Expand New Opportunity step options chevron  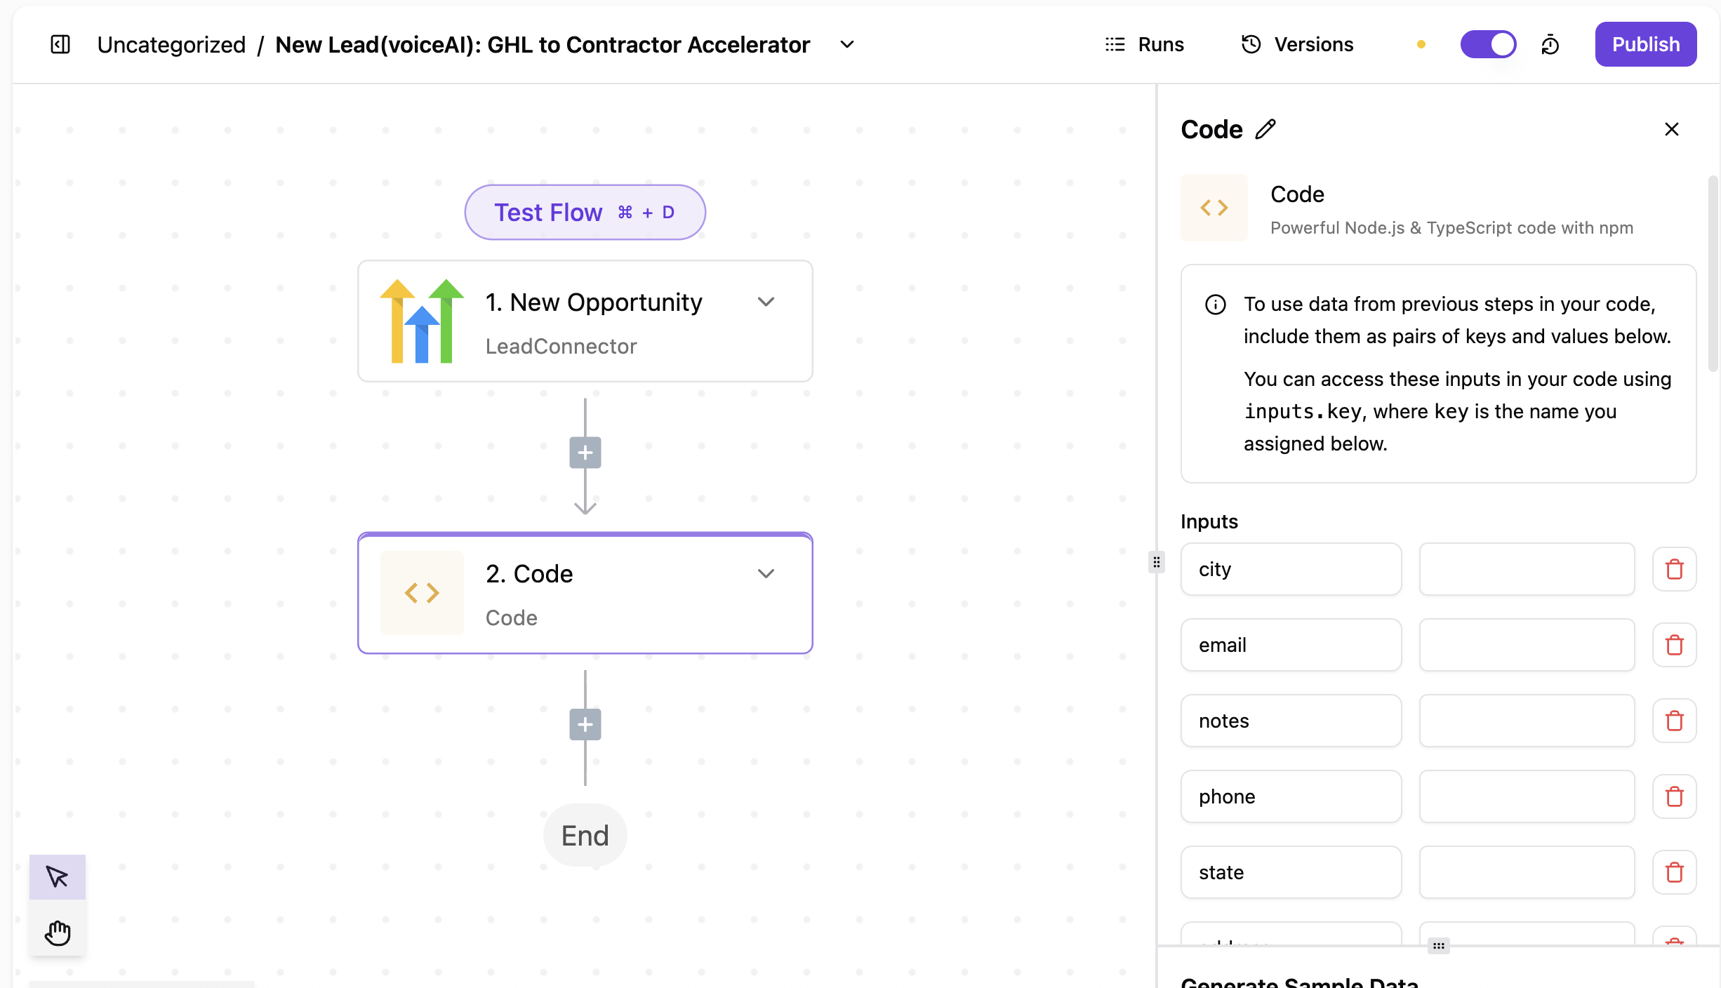click(766, 302)
